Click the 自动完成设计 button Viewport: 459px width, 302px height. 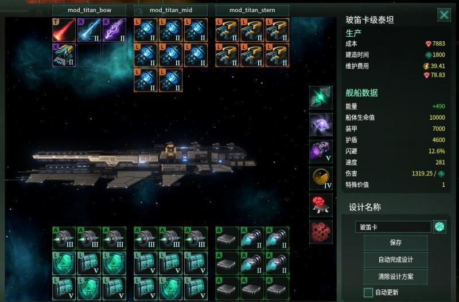tap(395, 260)
